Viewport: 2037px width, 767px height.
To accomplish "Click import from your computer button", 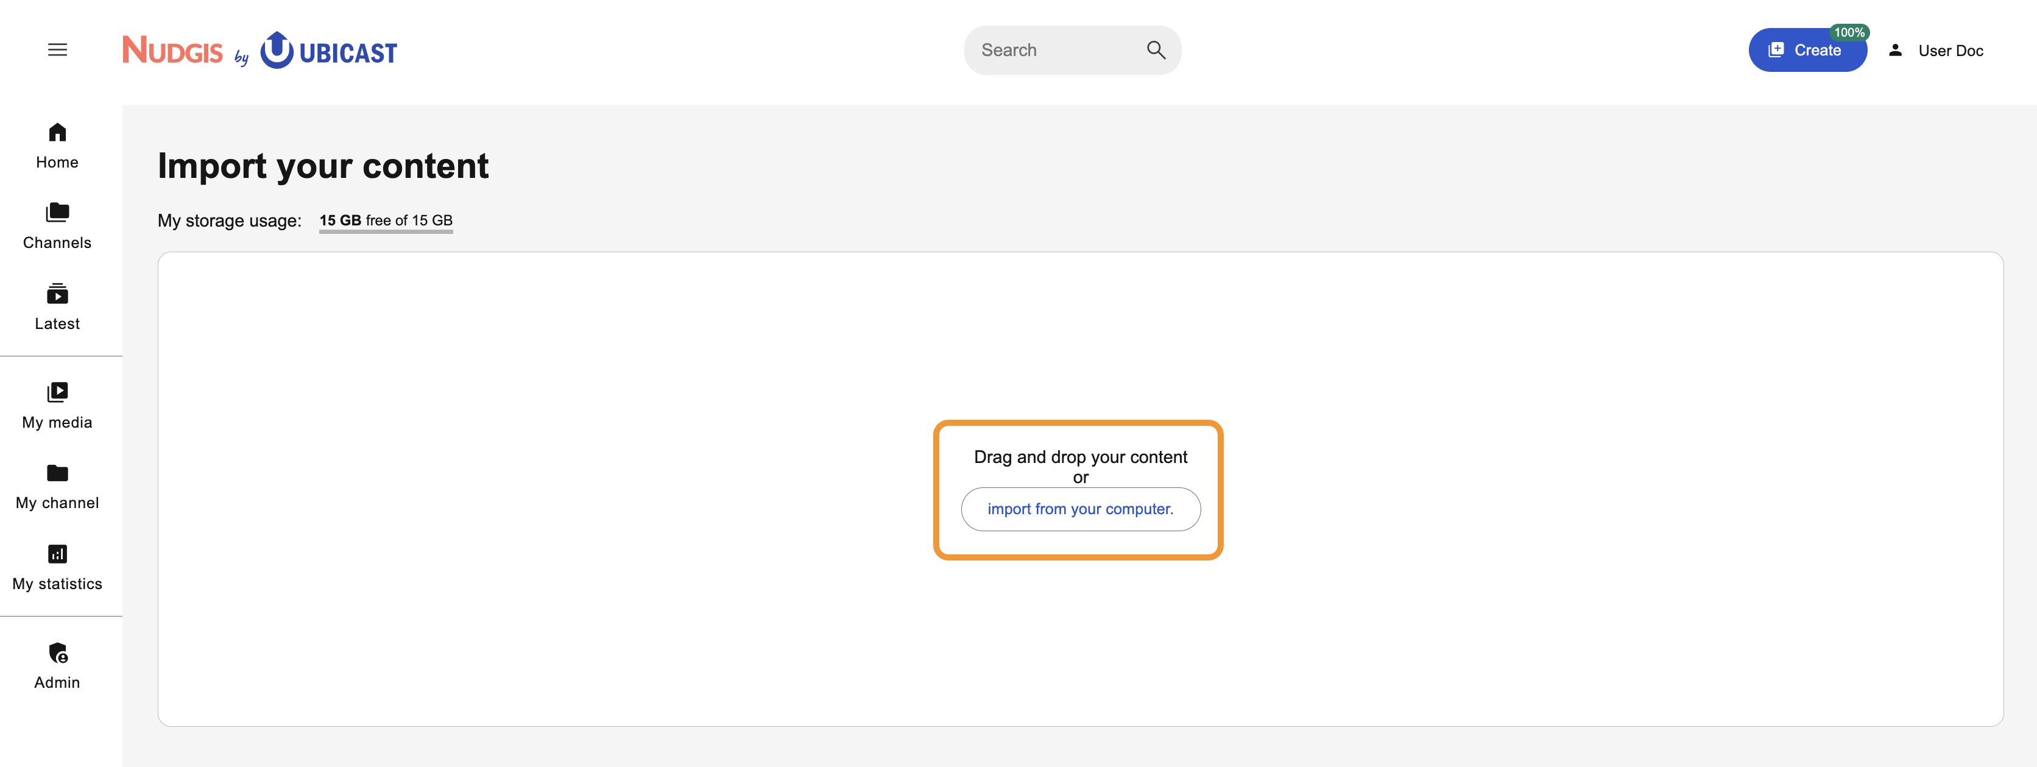I will click(1080, 509).
